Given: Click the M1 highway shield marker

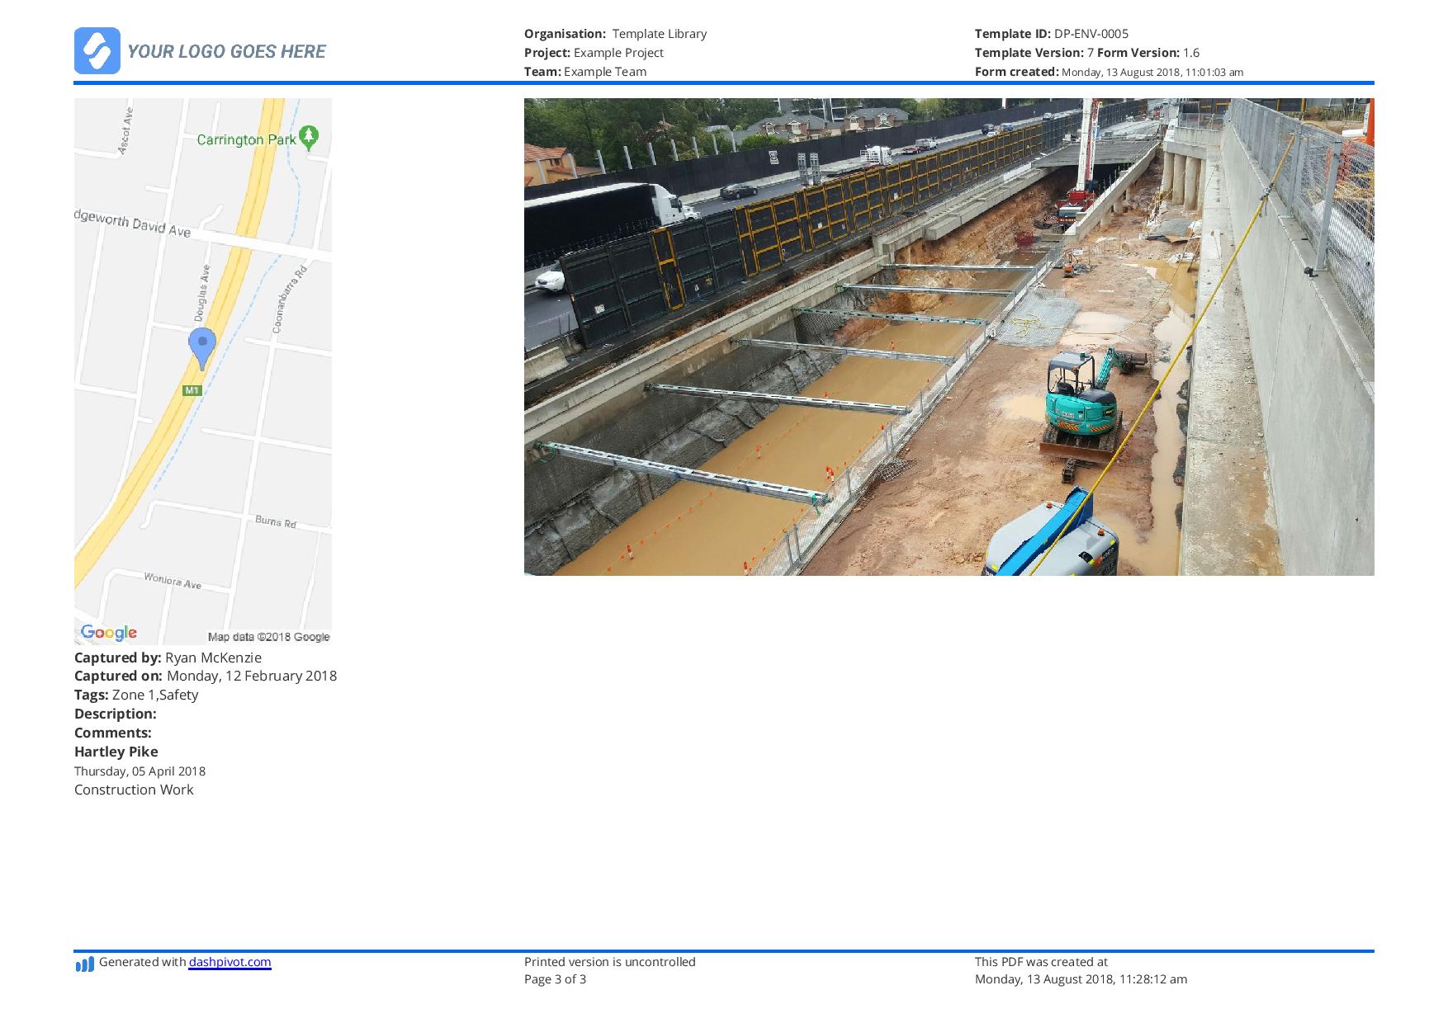Looking at the screenshot, I should (x=192, y=390).
